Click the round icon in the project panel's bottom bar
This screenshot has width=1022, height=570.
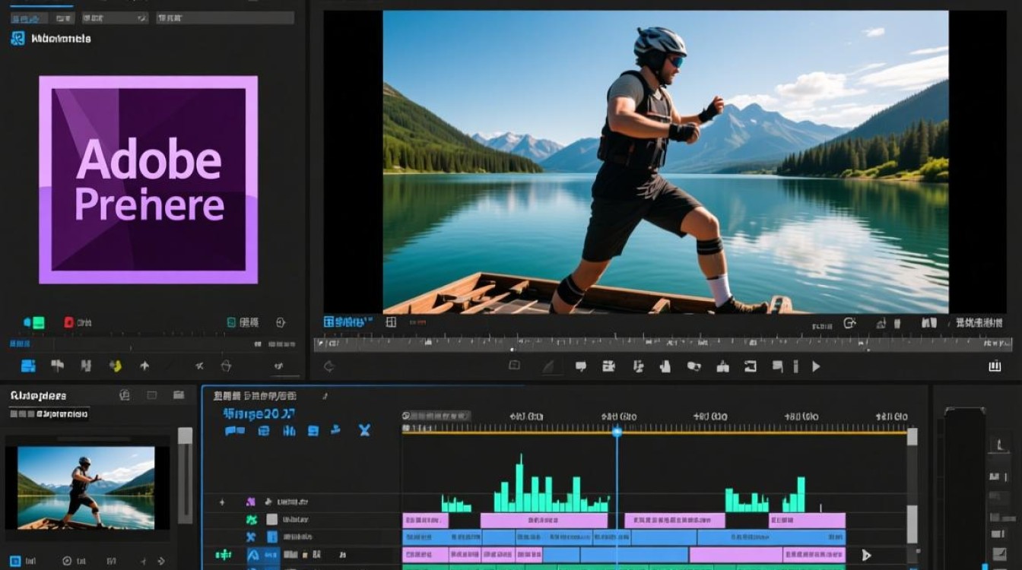coord(67,561)
